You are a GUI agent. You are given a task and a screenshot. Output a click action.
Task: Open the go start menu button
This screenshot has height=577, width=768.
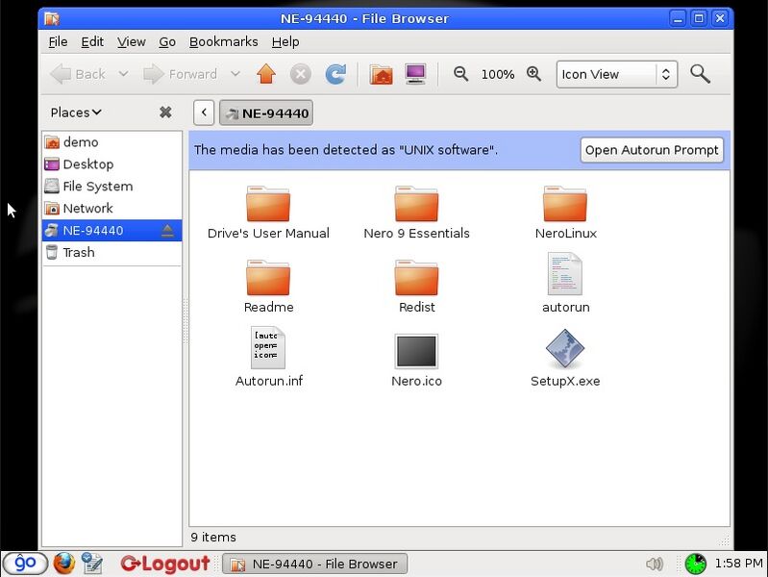(x=25, y=564)
